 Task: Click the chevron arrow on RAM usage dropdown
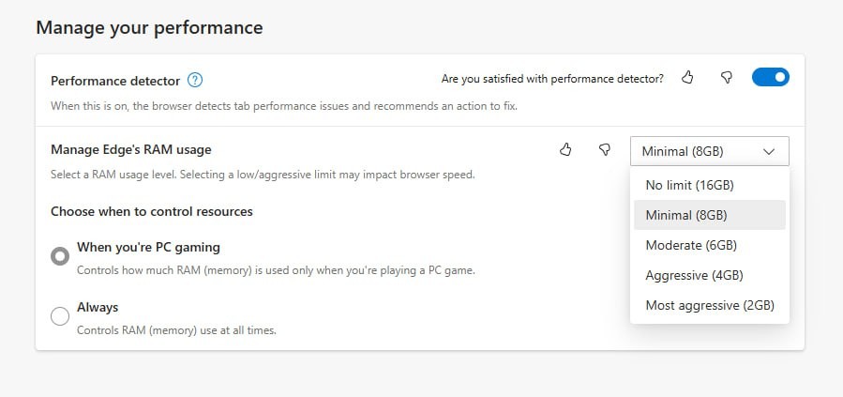click(x=769, y=151)
